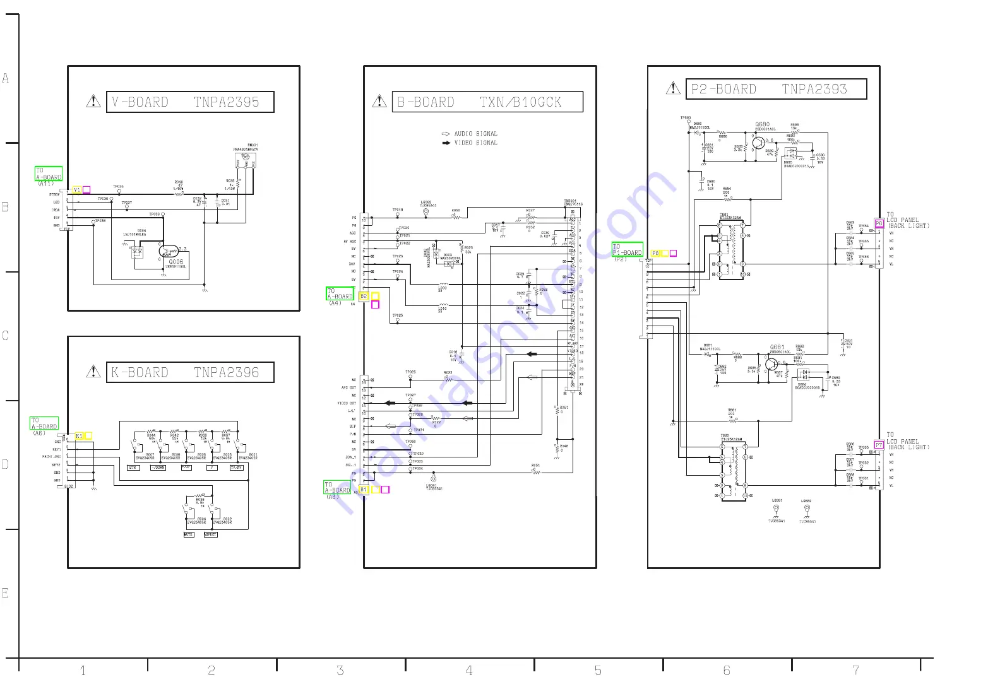Viewport: 1000px width, 677px height.
Task: Click grid row letter A in margin
Action: 6,78
